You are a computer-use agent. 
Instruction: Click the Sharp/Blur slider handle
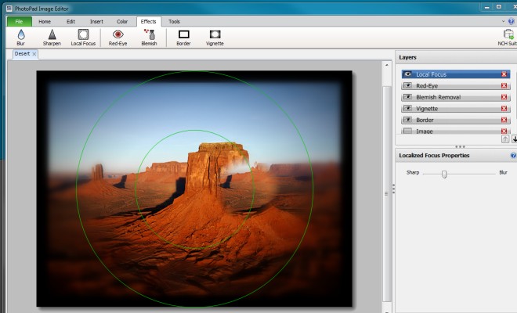[x=444, y=174]
